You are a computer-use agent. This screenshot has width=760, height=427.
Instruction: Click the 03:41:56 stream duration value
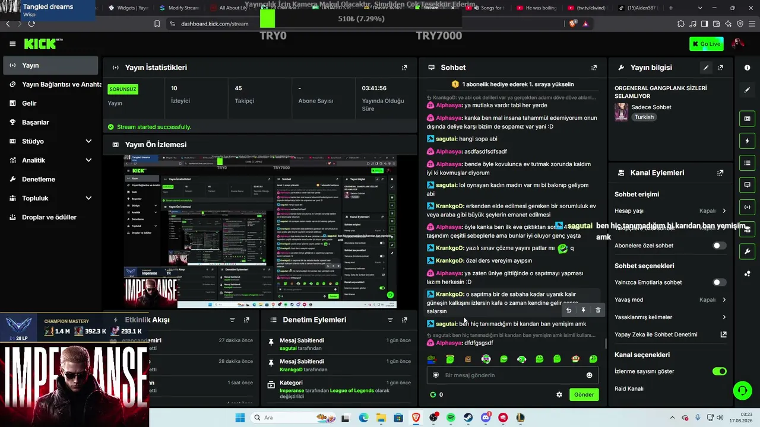tap(374, 88)
